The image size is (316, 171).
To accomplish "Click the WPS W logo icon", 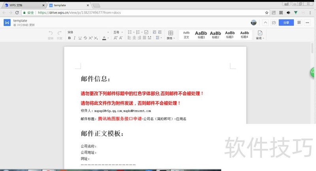I will point(7,23).
